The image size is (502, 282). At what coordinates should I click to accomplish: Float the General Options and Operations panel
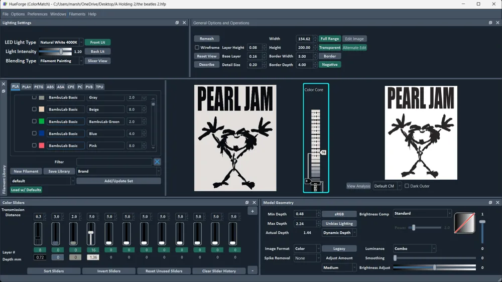(490, 23)
